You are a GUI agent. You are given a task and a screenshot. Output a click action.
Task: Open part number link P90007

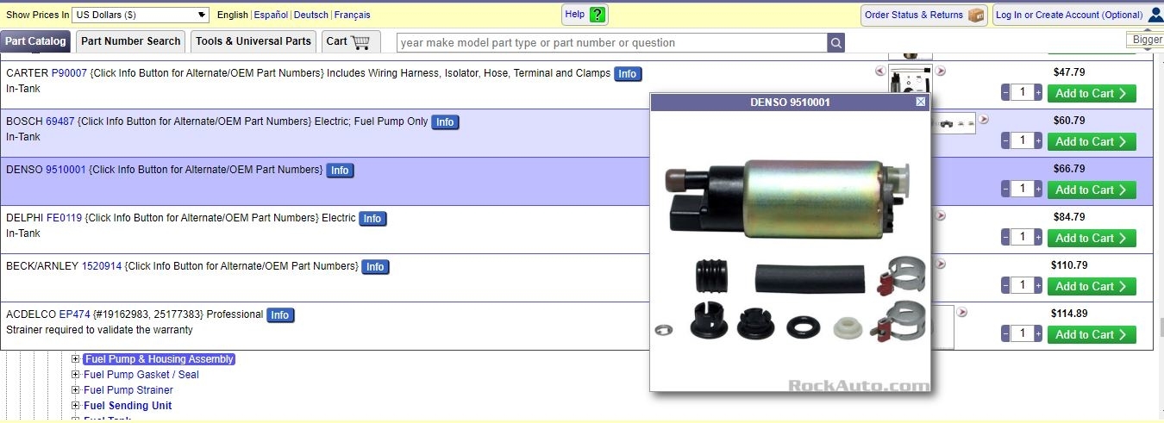pyautogui.click(x=69, y=73)
